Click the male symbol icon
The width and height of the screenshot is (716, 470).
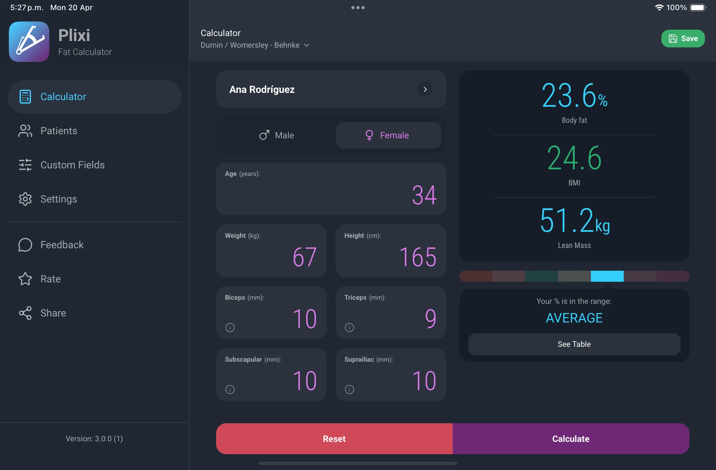click(264, 135)
